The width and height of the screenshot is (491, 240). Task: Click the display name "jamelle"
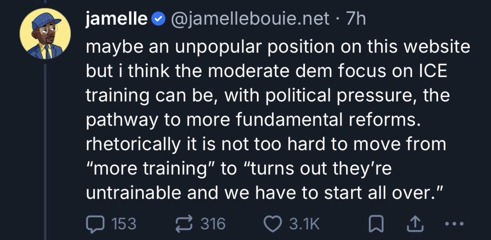pos(116,19)
